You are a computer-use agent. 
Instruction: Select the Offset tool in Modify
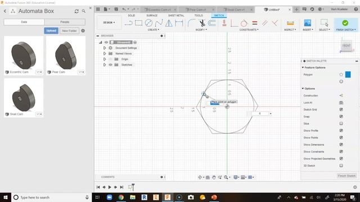(212, 23)
